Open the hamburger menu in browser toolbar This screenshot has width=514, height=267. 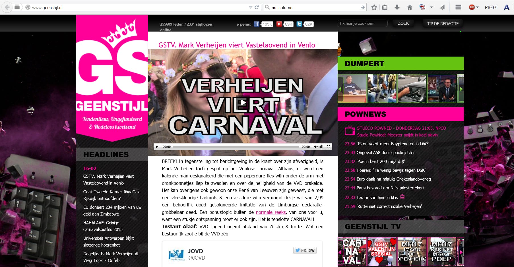click(458, 7)
